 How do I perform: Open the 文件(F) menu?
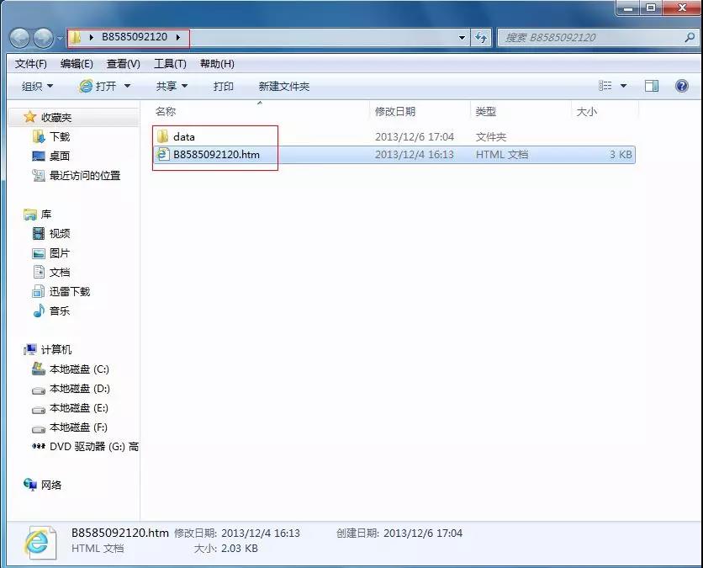tap(30, 64)
